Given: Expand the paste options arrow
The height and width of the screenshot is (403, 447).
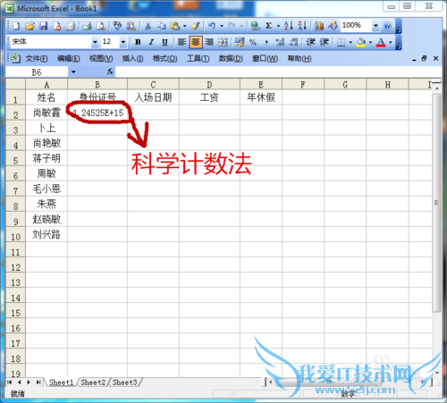Looking at the screenshot, I should click(184, 26).
